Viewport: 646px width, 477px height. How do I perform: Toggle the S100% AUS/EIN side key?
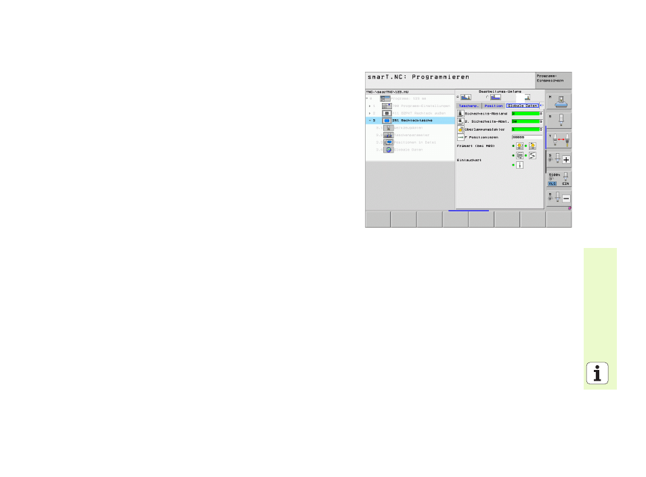click(559, 179)
